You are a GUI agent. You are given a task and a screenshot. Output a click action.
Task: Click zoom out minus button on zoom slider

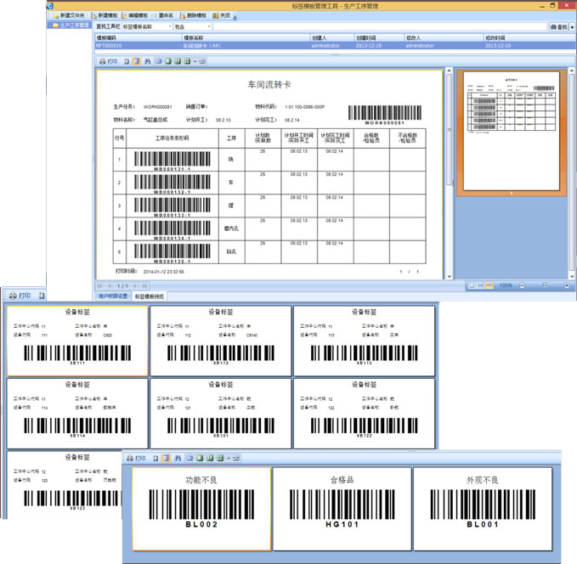click(x=522, y=285)
